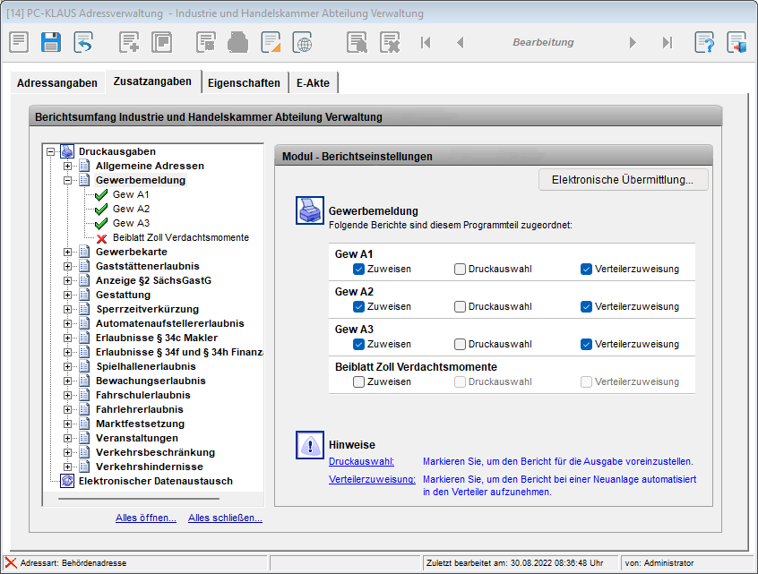This screenshot has height=574, width=758.
Task: Expand the Spielhallenerlaubnis tree node
Action: point(68,366)
